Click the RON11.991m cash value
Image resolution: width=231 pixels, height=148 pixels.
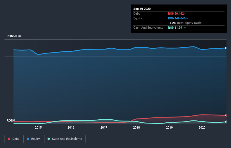pos(177,28)
